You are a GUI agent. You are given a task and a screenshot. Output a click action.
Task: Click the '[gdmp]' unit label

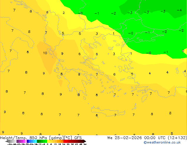point(57,138)
